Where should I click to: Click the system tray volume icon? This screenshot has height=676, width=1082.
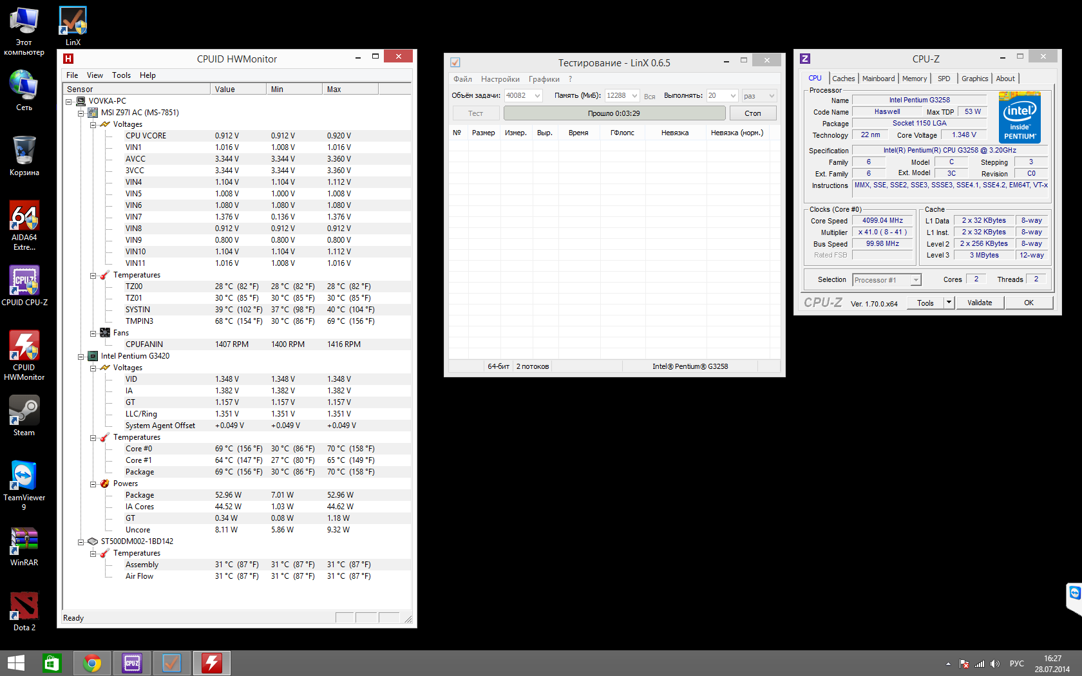point(995,664)
